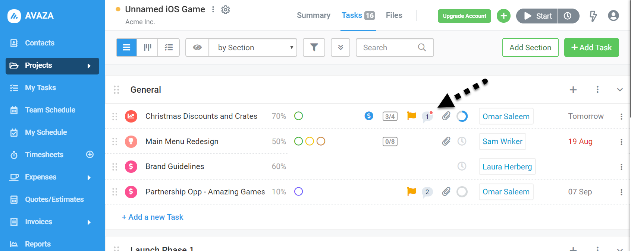
Task: Switch to the Summary tab
Action: [x=314, y=15]
